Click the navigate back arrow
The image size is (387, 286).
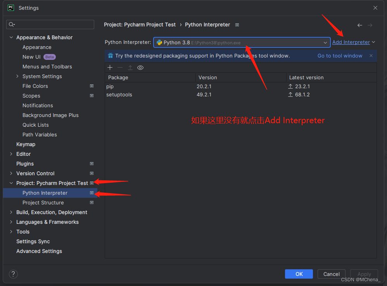click(360, 25)
